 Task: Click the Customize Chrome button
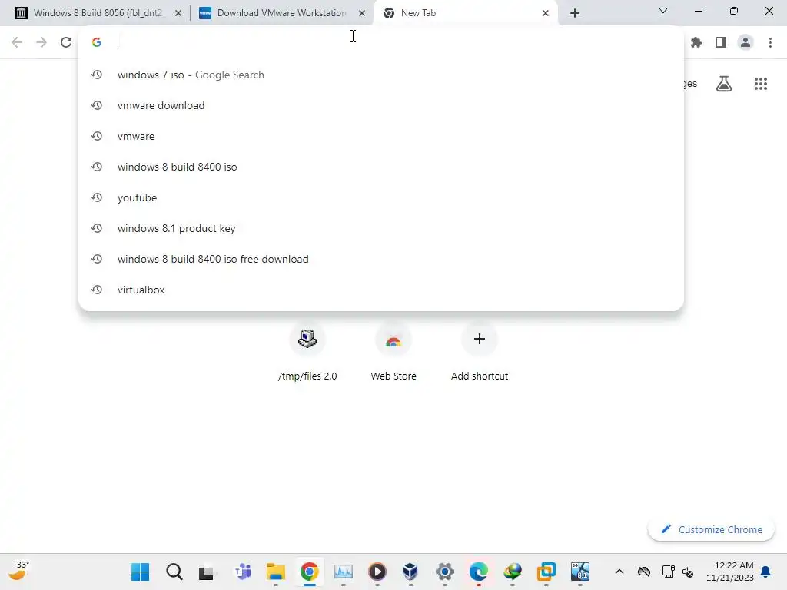click(x=711, y=529)
